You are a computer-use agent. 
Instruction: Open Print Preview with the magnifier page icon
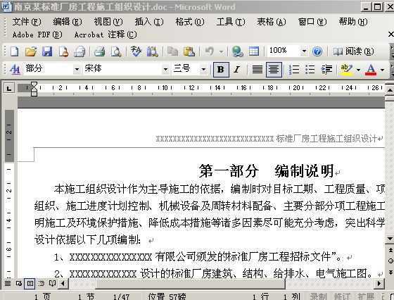pos(116,51)
